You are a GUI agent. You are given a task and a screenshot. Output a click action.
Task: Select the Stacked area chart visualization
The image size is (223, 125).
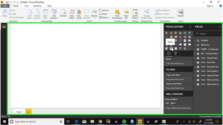(x=176, y=37)
